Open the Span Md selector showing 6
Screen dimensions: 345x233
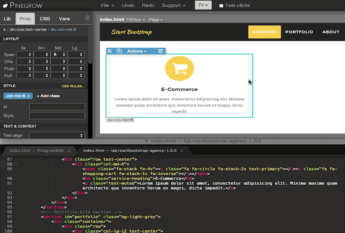pos(59,55)
